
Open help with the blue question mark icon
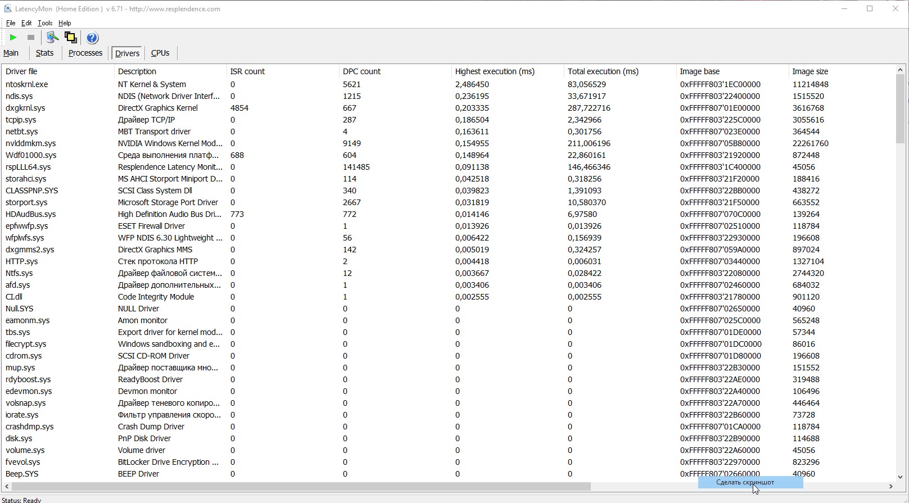(x=92, y=38)
